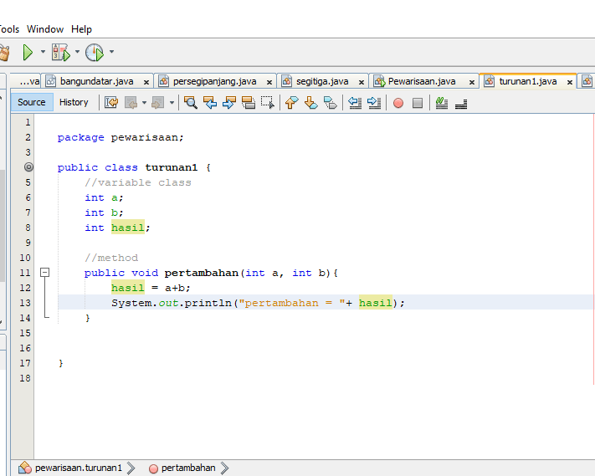Image resolution: width=595 pixels, height=476 pixels.
Task: Click the Comment lines icon
Action: point(442,103)
